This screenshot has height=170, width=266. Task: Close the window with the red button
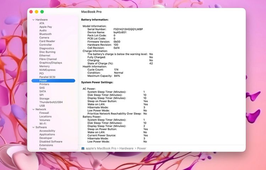(x=31, y=12)
